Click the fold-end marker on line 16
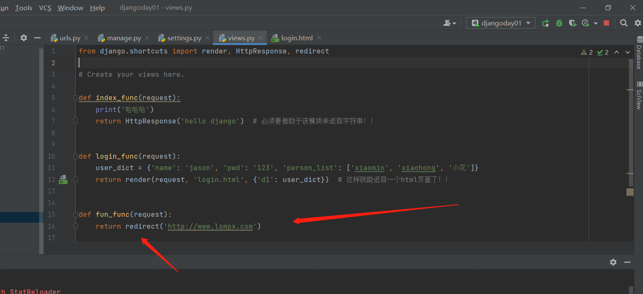 coord(76,226)
